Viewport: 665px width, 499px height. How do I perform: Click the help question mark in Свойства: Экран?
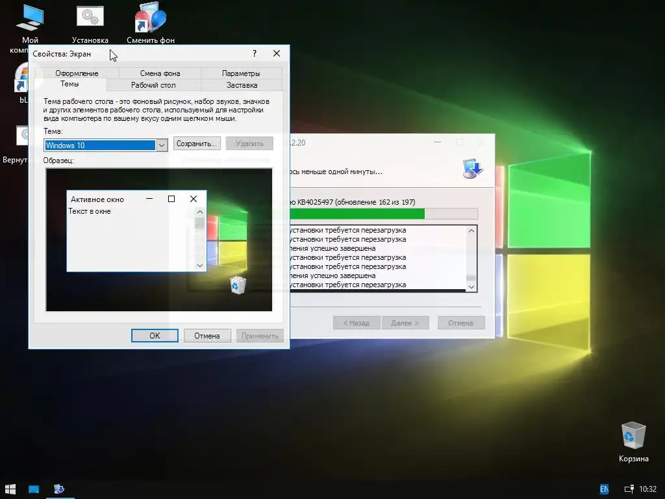255,53
